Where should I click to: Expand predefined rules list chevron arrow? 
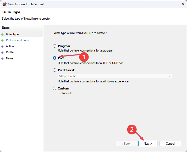(x=169, y=76)
